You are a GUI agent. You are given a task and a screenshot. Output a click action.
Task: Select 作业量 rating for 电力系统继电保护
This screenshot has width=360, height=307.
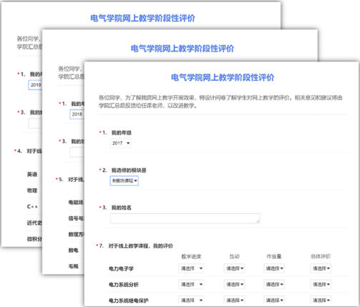click(x=274, y=300)
